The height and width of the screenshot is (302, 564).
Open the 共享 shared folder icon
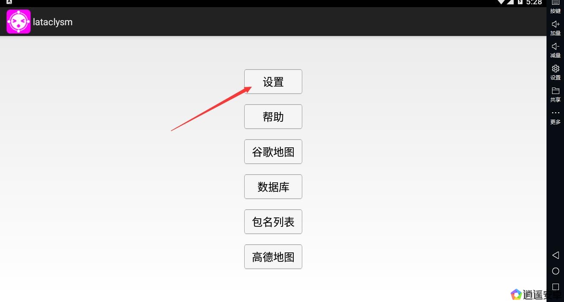coord(555,91)
